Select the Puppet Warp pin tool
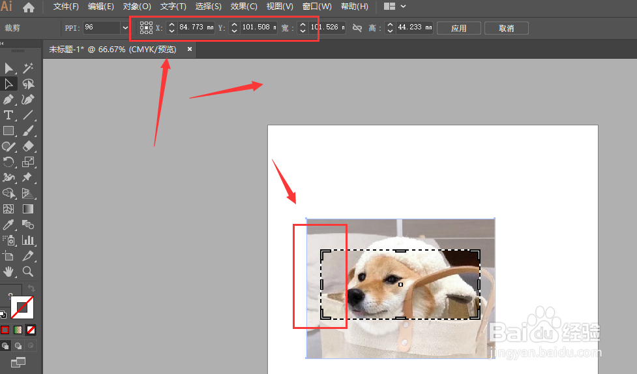637x374 pixels. pos(28,178)
